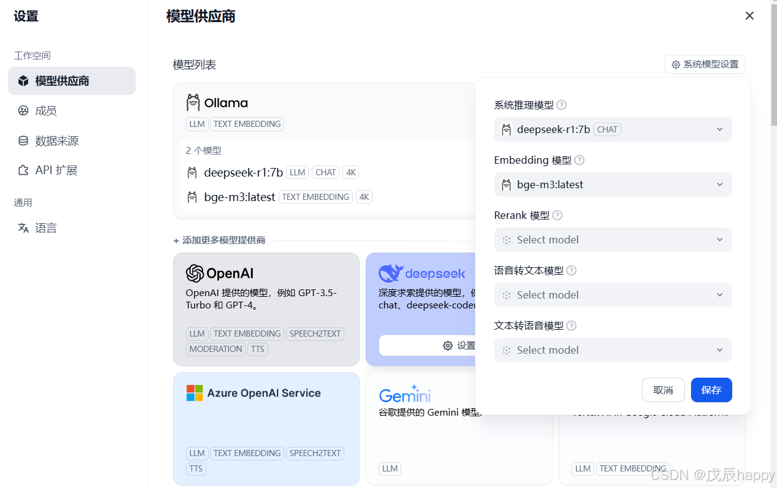Click the gear icon in 系统模型设置
The image size is (777, 488).
click(676, 64)
